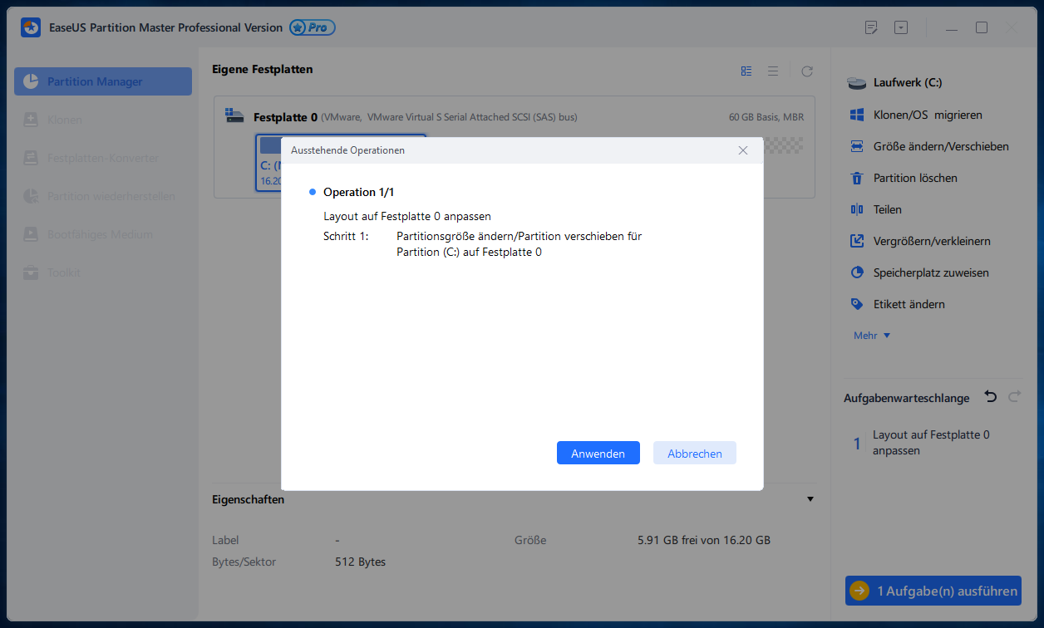This screenshot has height=628, width=1044.
Task: Click the 5.91 GB frei von 16.20 GB value
Action: click(704, 540)
